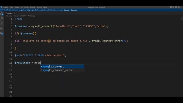Open the Acessar menu

26,7
